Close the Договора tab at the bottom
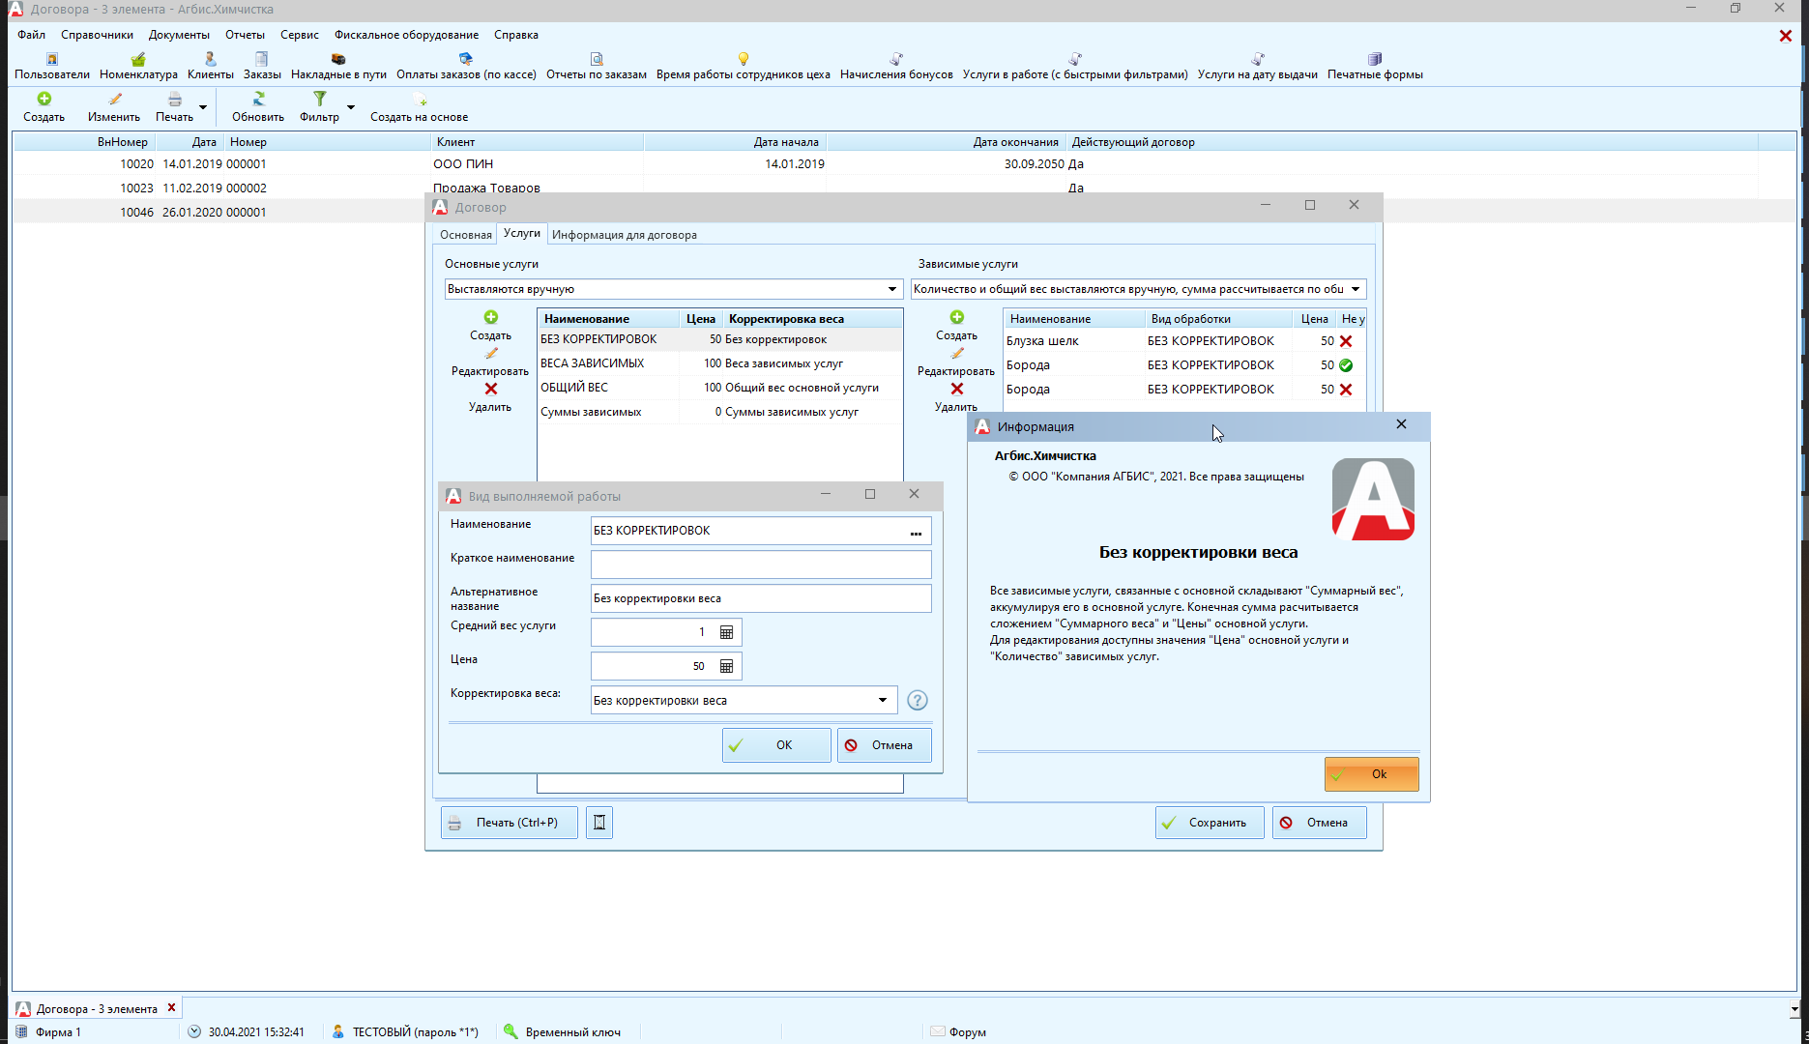 pos(172,1007)
